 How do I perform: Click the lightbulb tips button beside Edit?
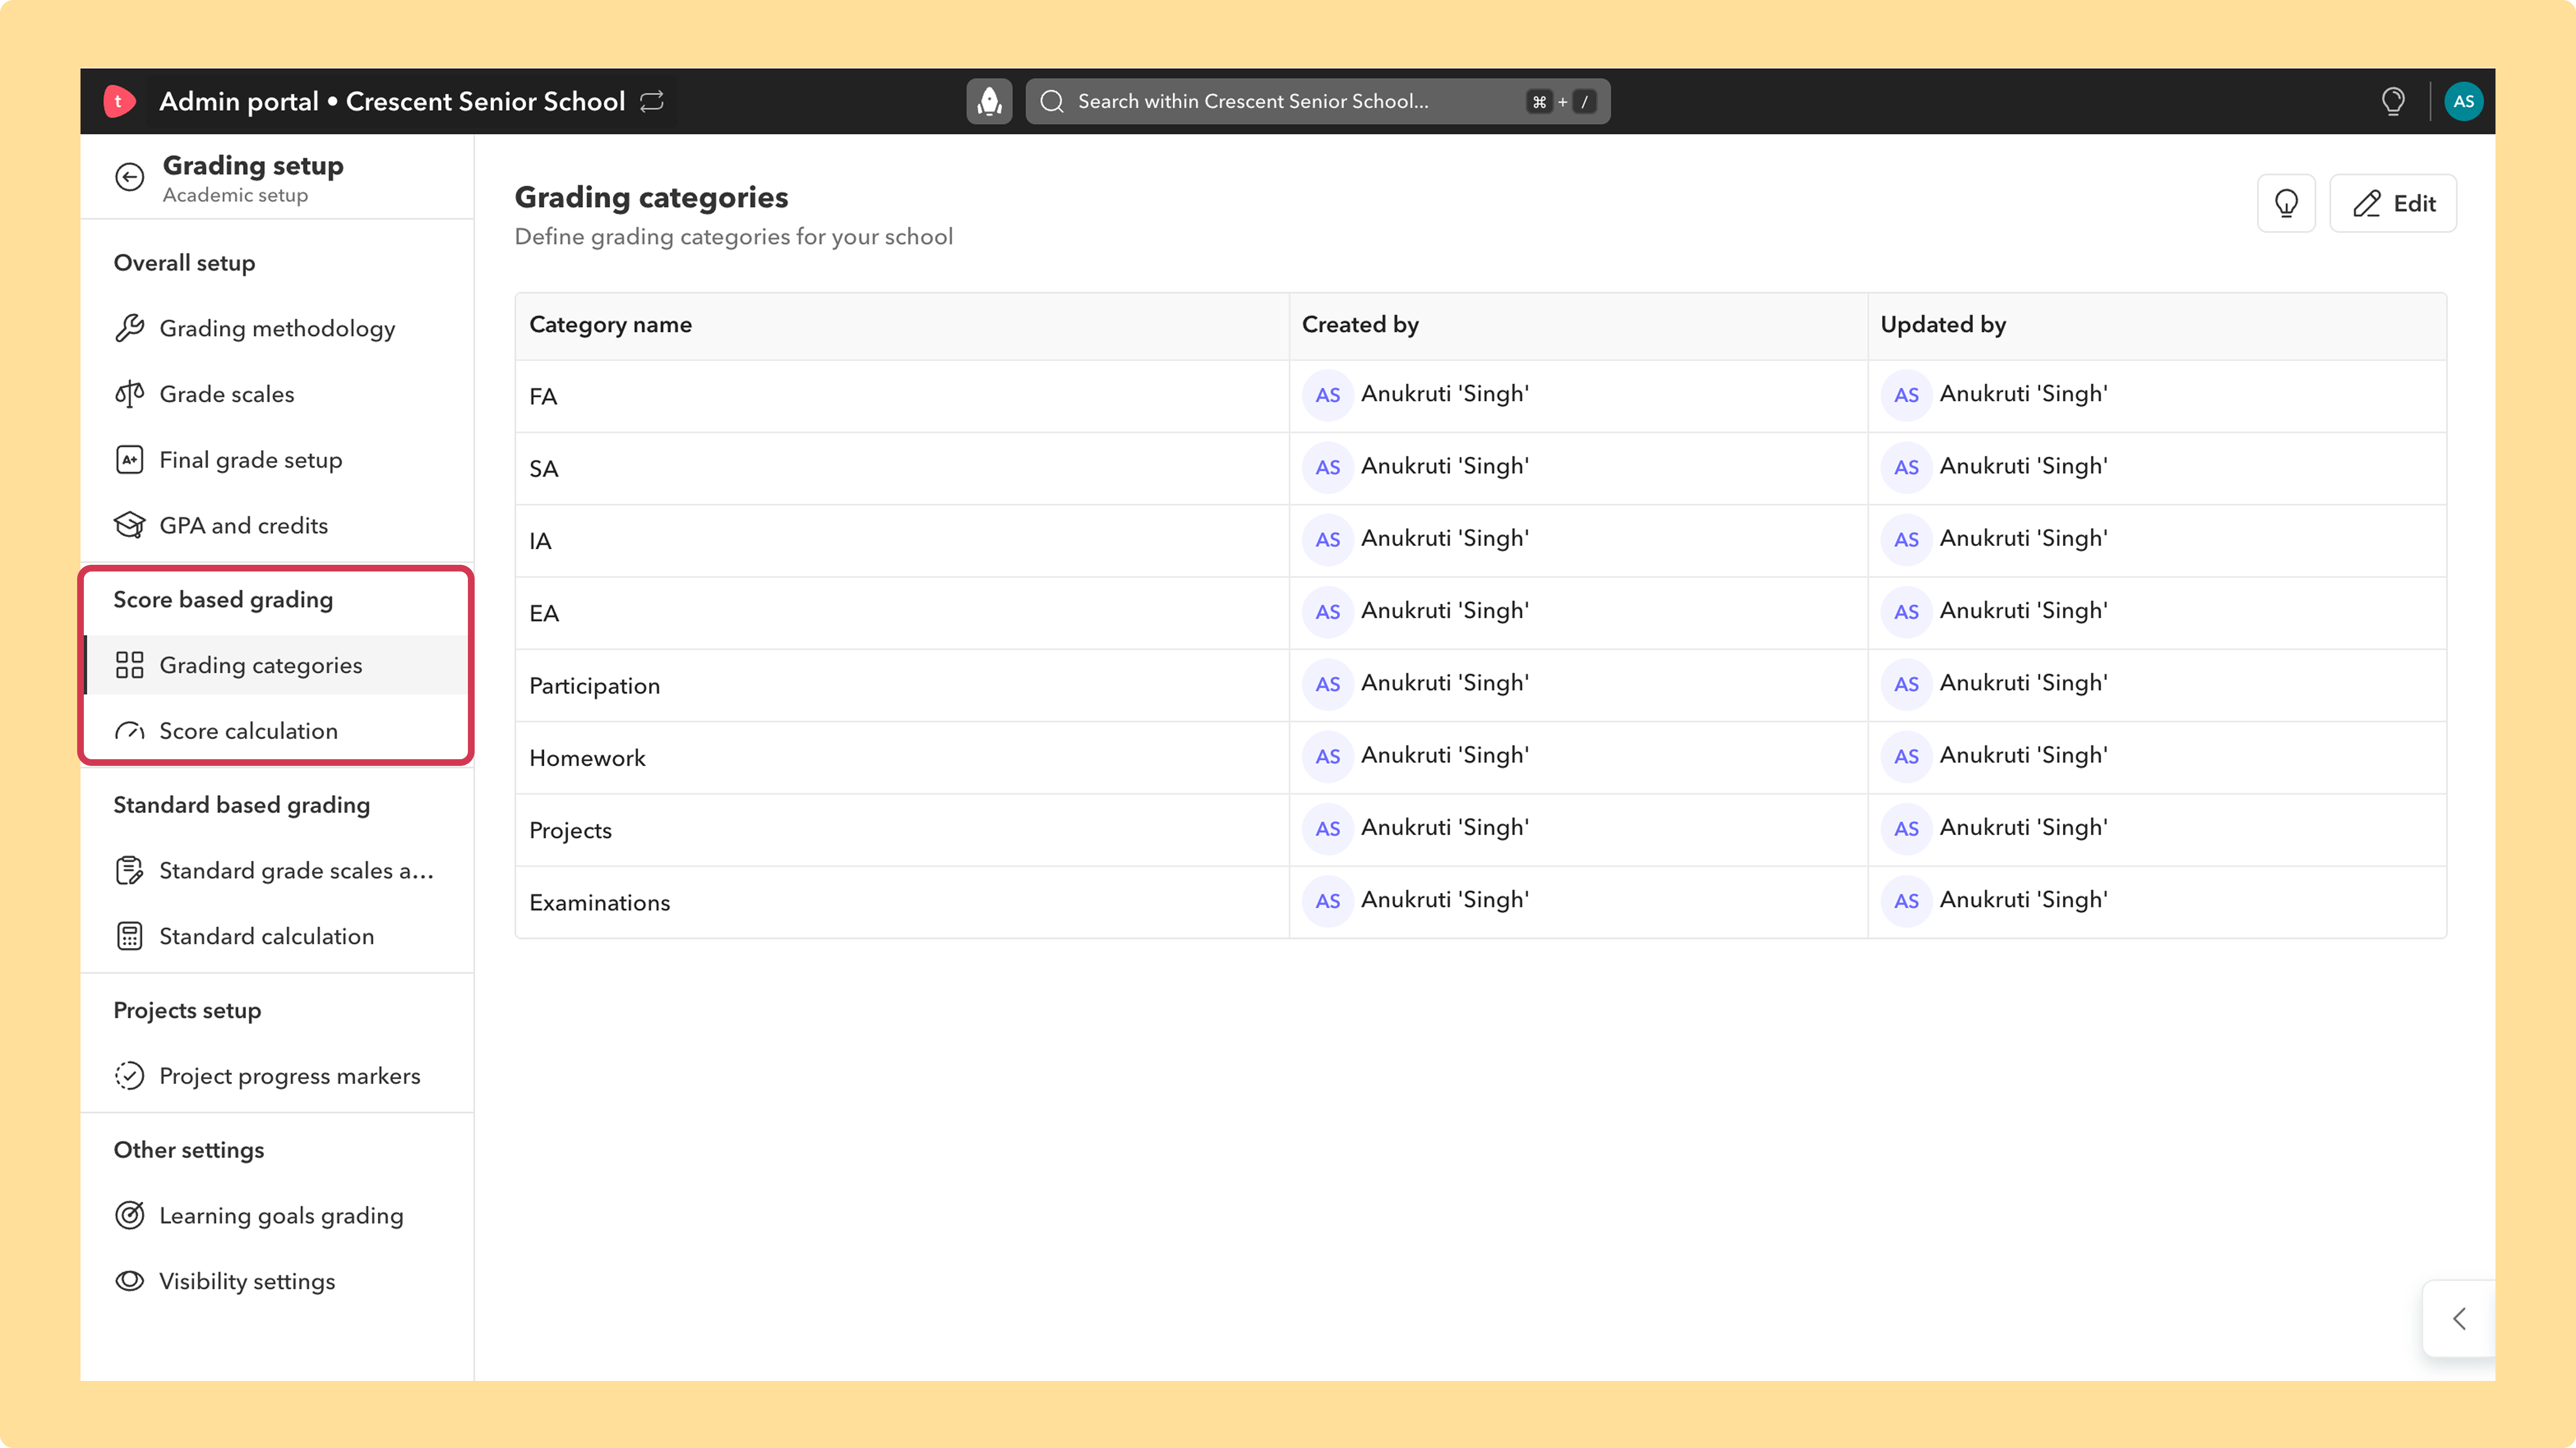pyautogui.click(x=2286, y=204)
